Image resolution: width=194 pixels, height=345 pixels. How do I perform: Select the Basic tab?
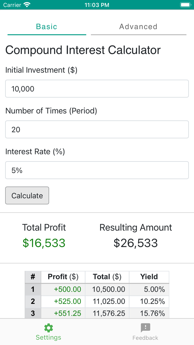47,27
